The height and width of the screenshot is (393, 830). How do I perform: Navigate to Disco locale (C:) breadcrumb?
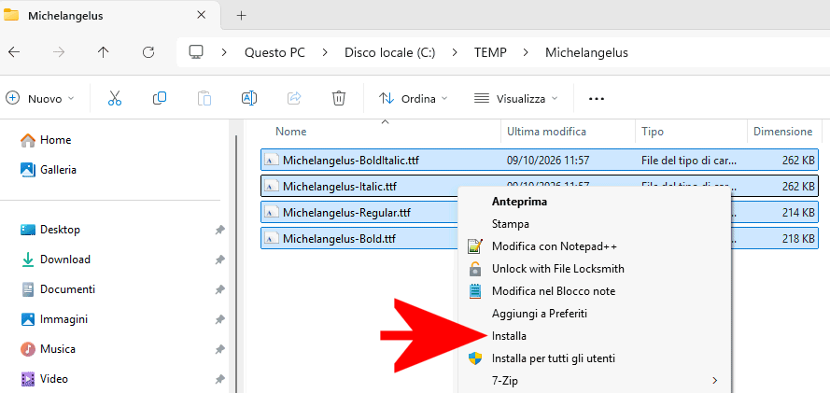coord(389,52)
